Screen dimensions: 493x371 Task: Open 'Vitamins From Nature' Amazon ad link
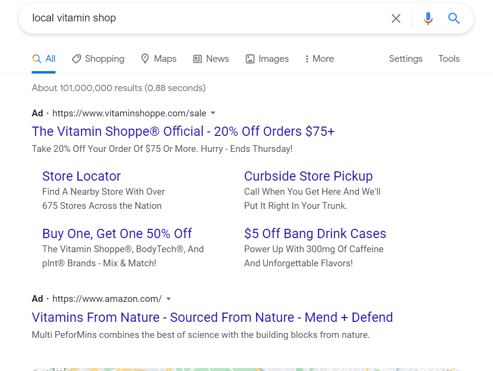(x=212, y=317)
